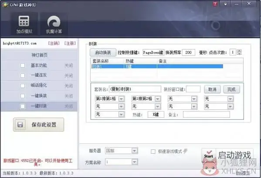Select 一键换装 sidebar item
The width and height of the screenshot is (261, 178).
(39, 96)
